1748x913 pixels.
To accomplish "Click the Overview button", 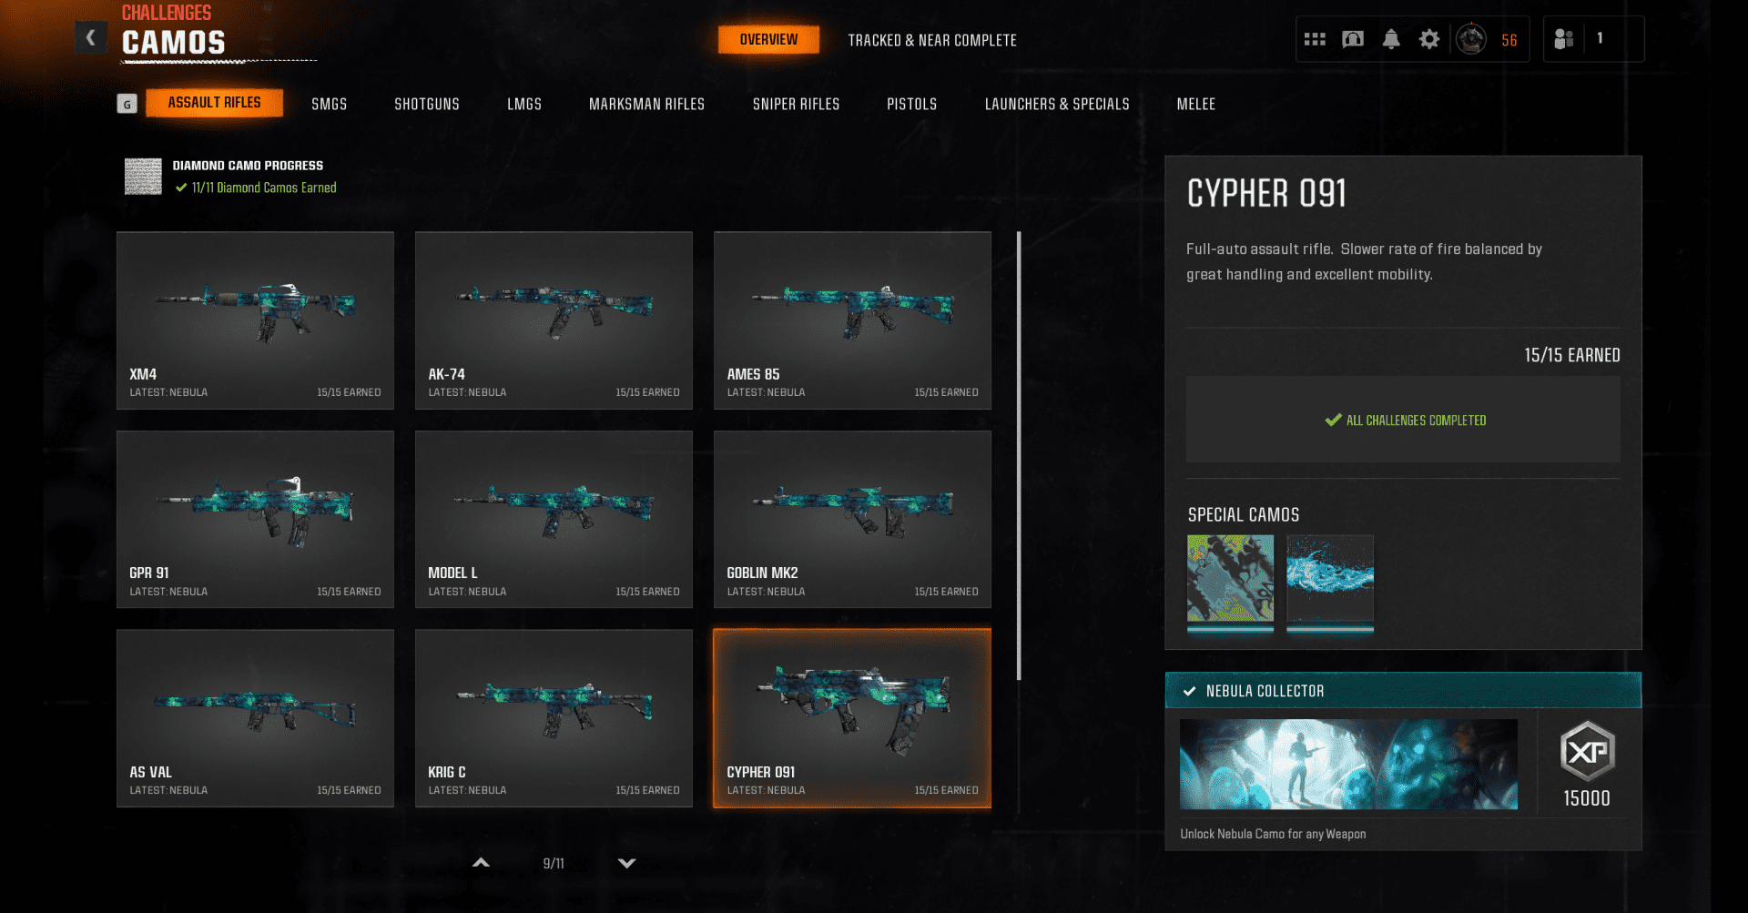I will [x=767, y=40].
